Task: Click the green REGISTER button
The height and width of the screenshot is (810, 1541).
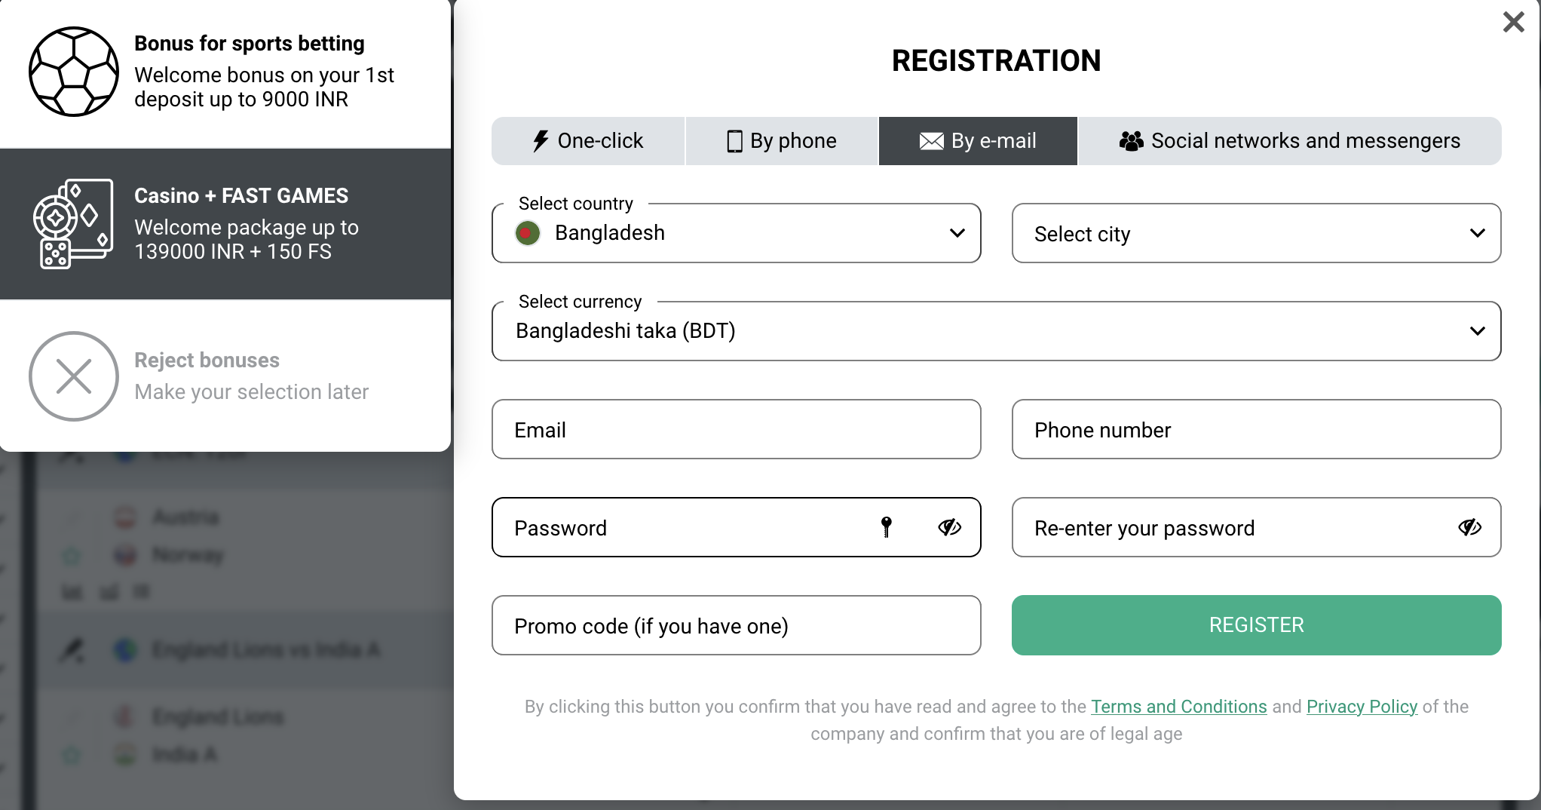Action: coord(1256,625)
